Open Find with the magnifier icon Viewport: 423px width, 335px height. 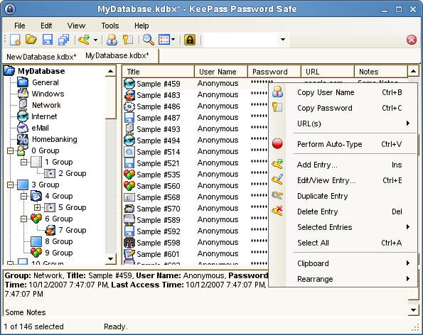click(x=149, y=40)
